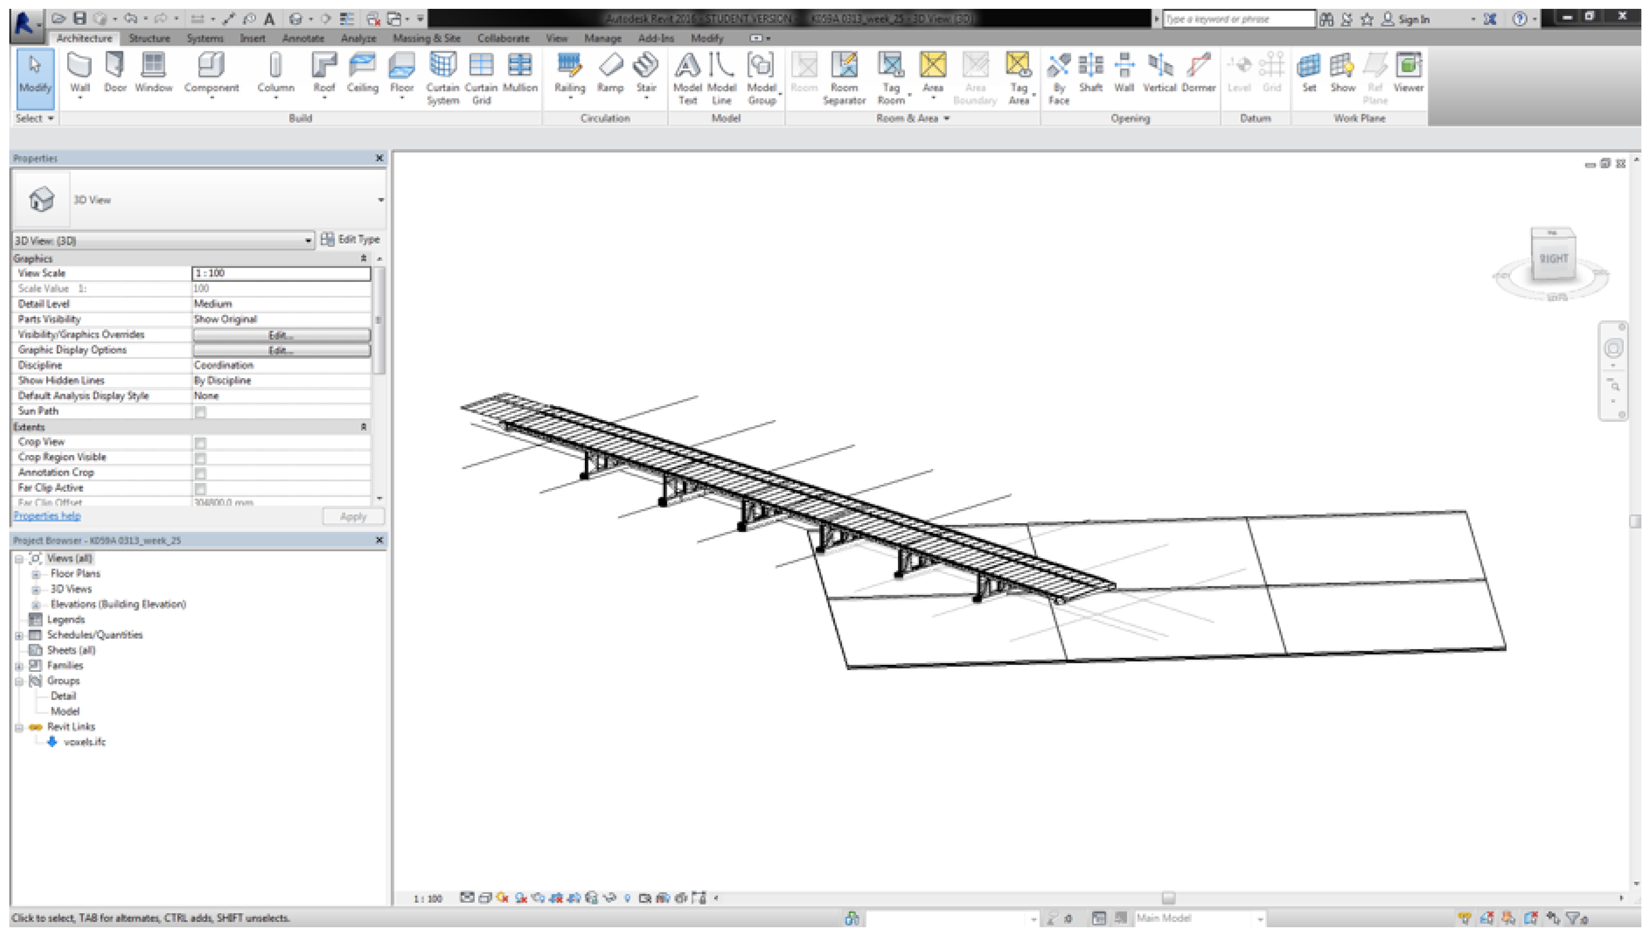Open the Annotate ribbon tab
Image resolution: width=1652 pixels, height=937 pixels.
pos(302,39)
